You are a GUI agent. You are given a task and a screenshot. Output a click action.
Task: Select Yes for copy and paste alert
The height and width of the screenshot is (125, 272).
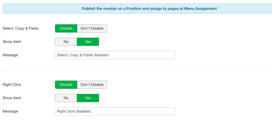pos(88,42)
